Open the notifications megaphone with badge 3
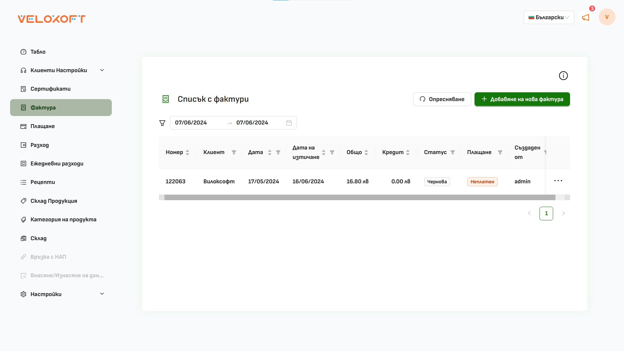This screenshot has height=351, width=624. [x=586, y=18]
